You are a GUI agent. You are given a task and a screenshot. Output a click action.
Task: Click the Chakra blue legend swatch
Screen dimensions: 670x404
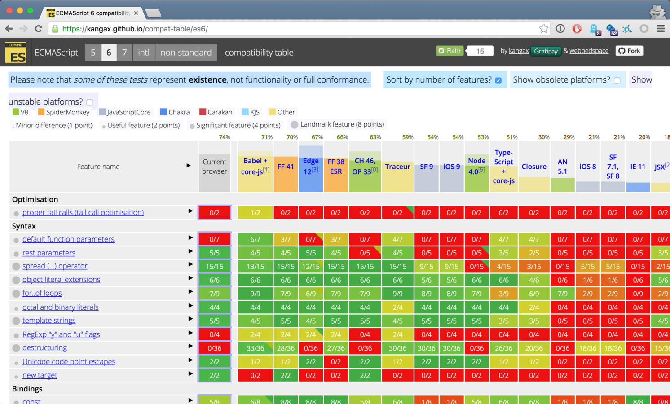pos(163,112)
